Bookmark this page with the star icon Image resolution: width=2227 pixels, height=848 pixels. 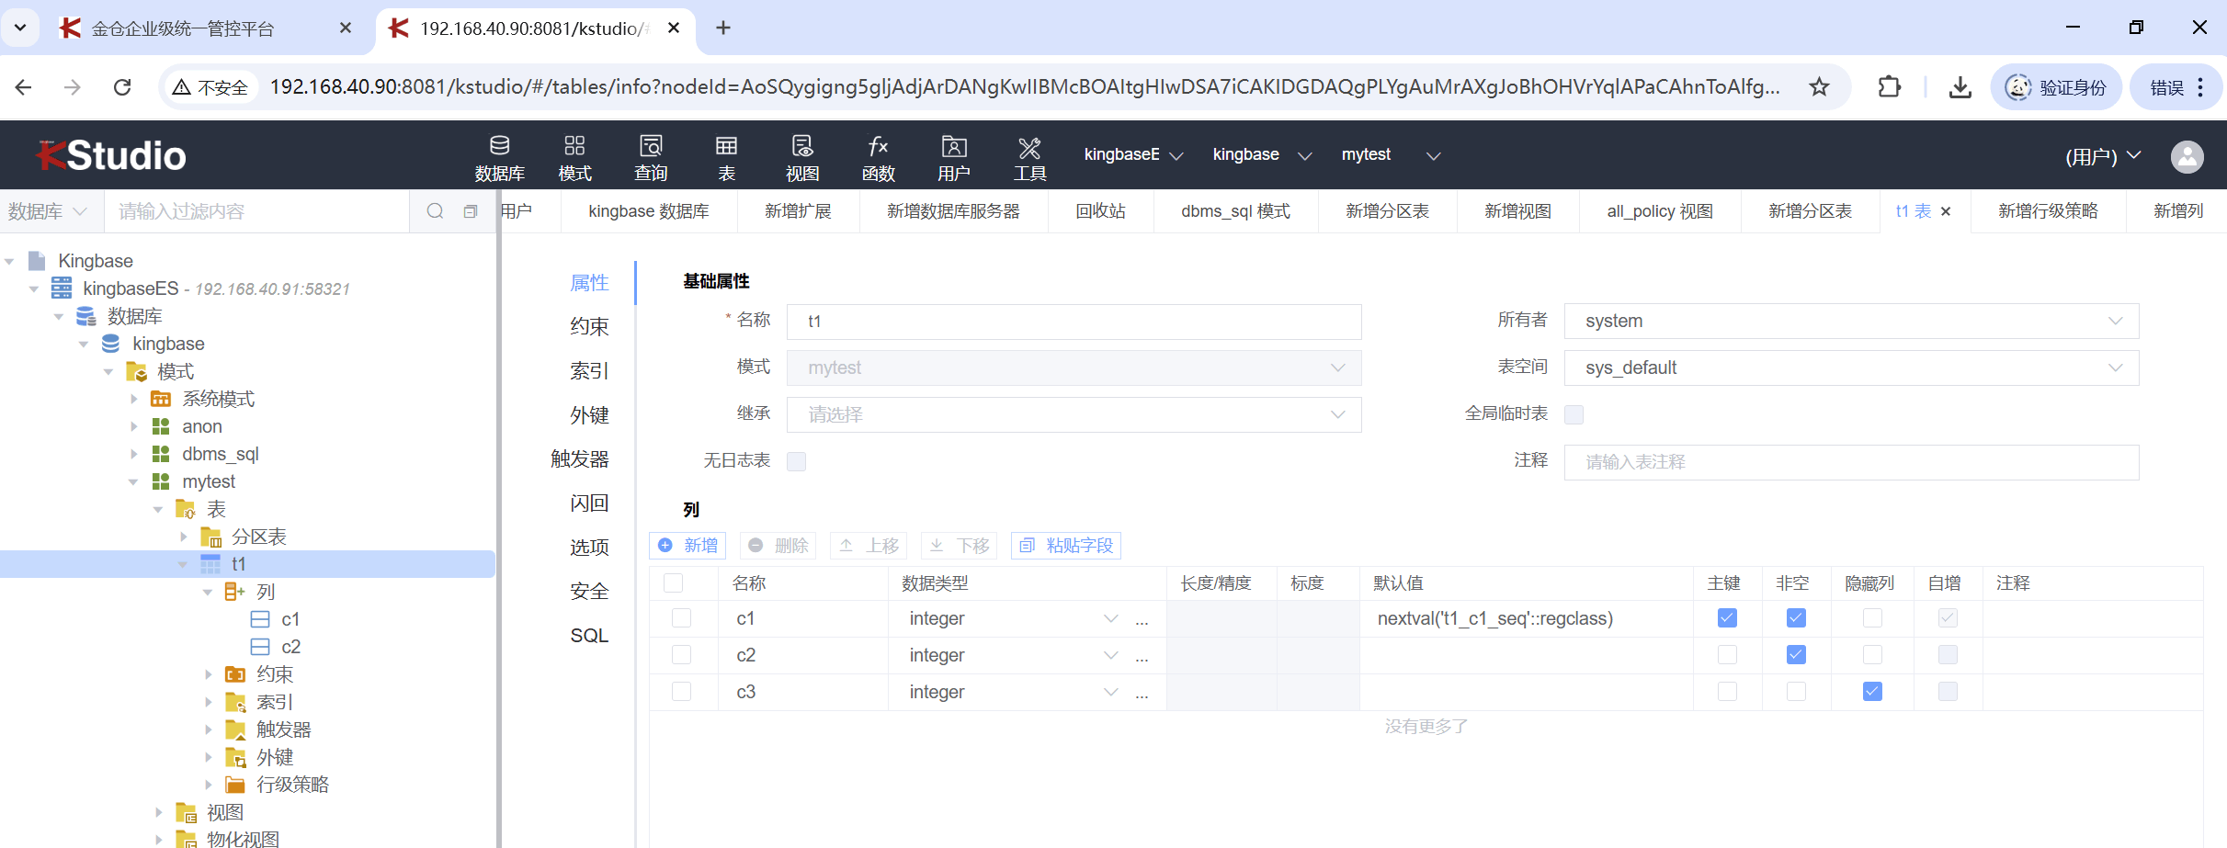(x=1819, y=87)
